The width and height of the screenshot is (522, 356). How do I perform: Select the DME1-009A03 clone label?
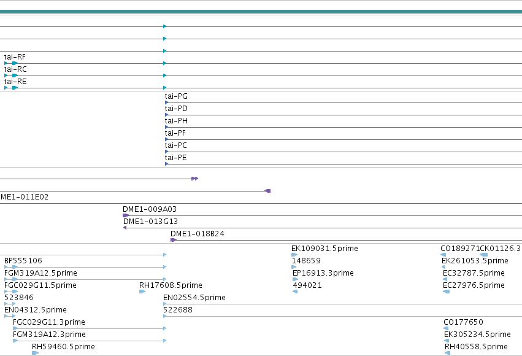[150, 209]
